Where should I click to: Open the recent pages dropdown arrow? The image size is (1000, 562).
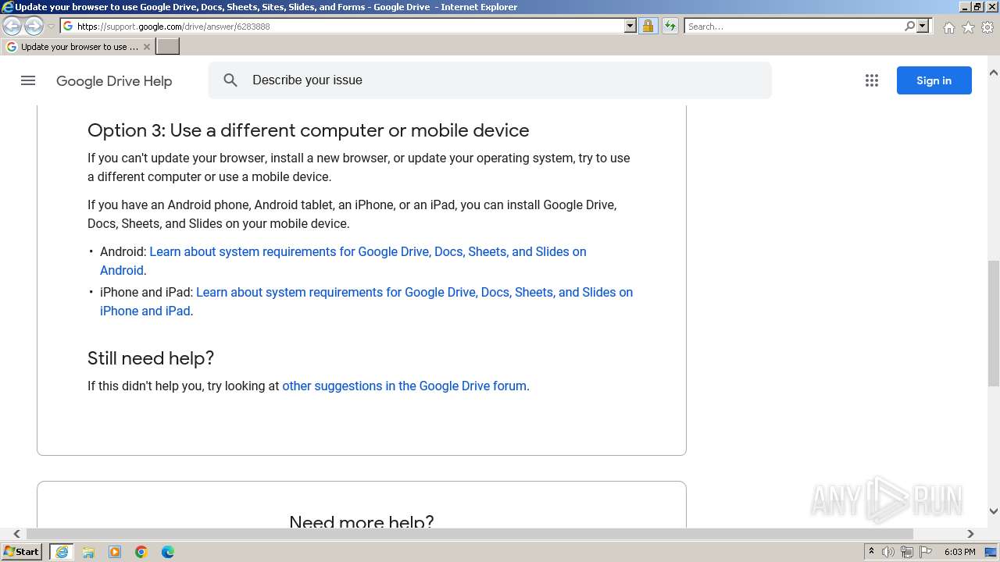click(x=51, y=27)
